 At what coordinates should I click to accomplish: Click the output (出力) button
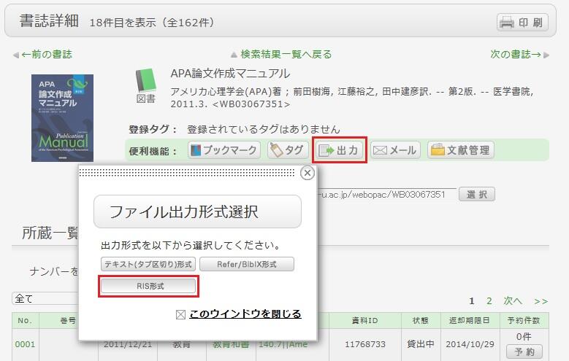point(340,150)
